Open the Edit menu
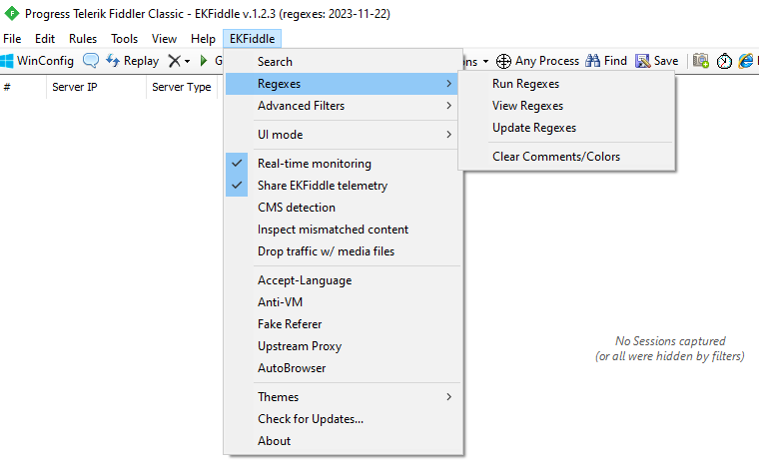Screen dimensions: 759x470 tap(45, 39)
